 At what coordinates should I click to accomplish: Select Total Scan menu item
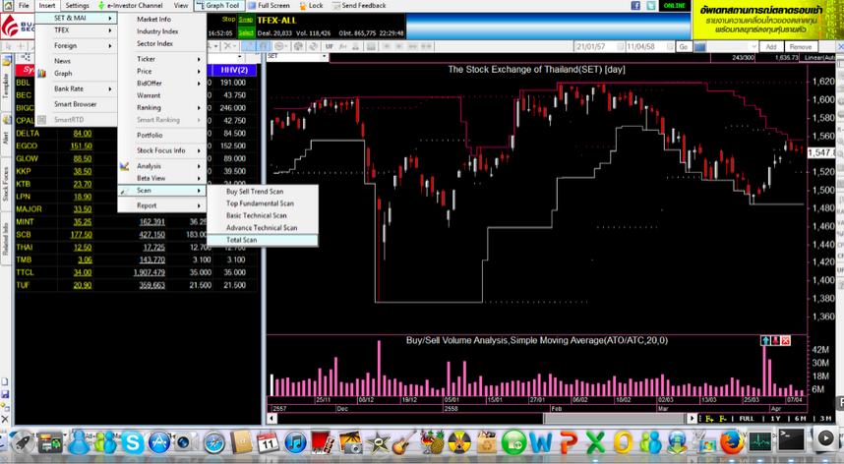(263, 240)
